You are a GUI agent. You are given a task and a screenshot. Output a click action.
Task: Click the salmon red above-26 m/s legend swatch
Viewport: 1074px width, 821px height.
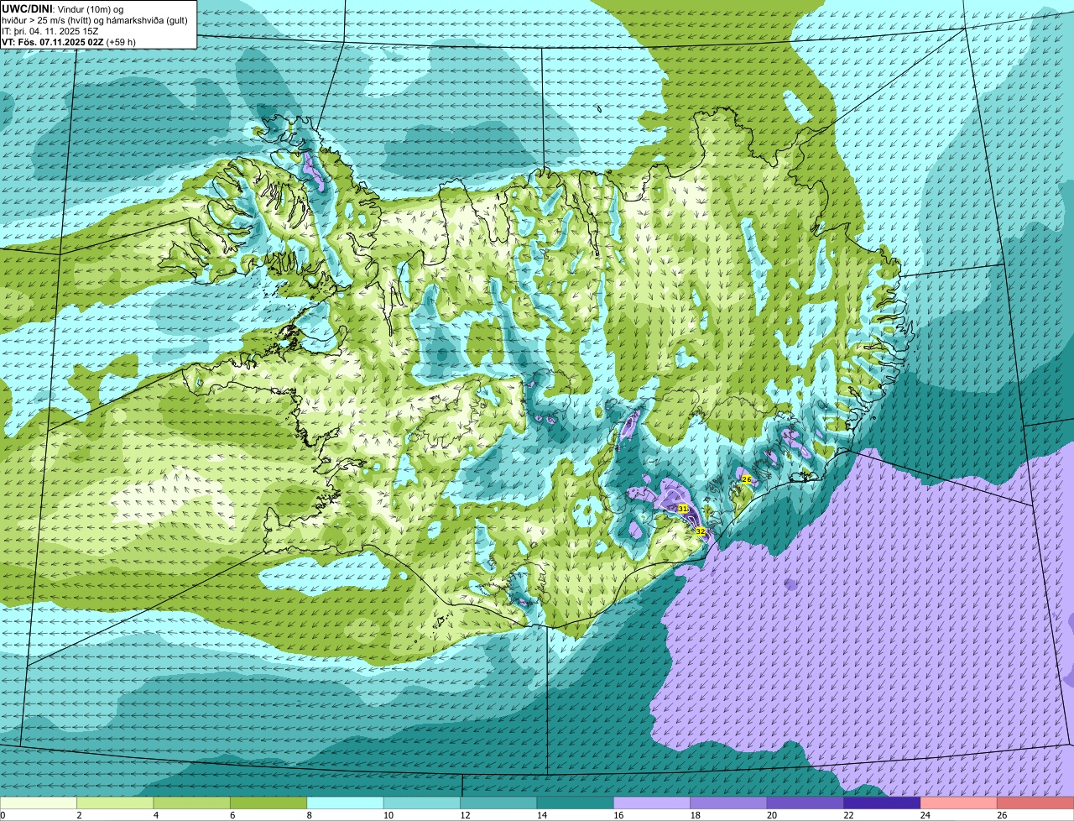1035,803
